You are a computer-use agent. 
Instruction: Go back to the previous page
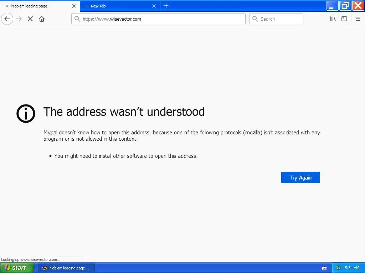(x=7, y=19)
